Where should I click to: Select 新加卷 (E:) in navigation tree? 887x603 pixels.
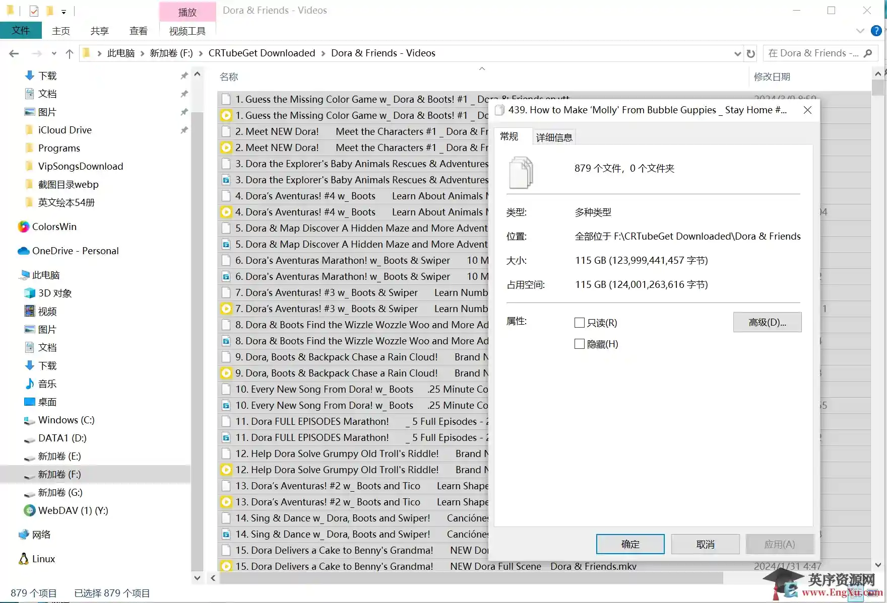[59, 456]
